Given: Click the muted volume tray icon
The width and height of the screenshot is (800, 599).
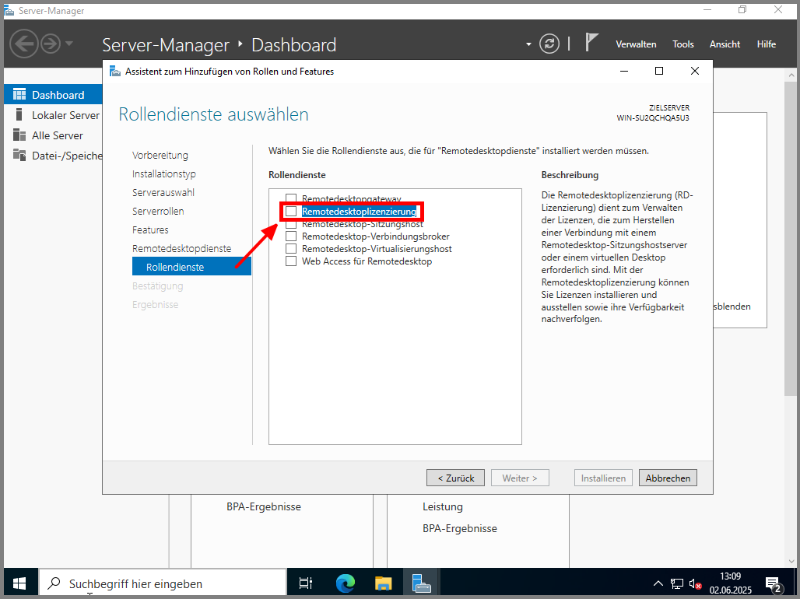Looking at the screenshot, I should coord(696,583).
